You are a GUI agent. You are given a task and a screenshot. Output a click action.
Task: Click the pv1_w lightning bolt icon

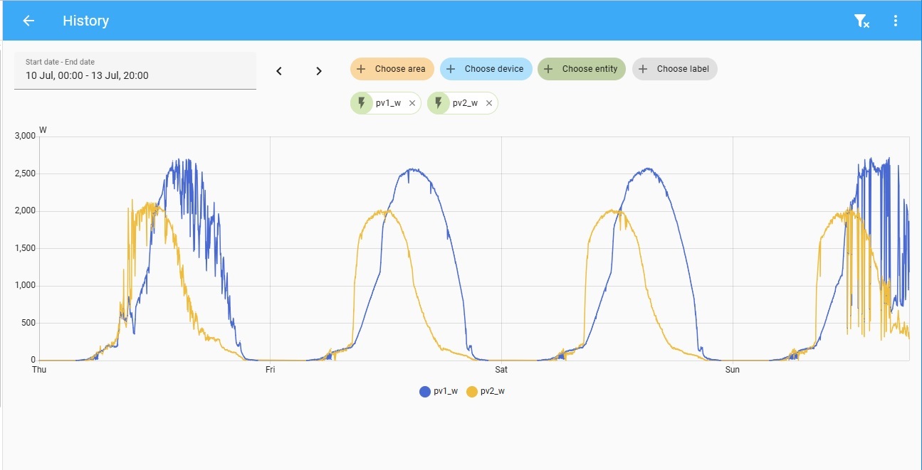[x=362, y=103]
